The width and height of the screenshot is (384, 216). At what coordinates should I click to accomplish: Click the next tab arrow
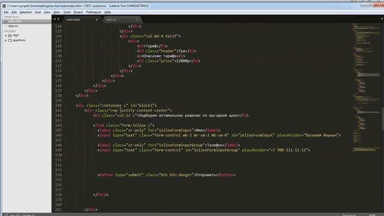pos(58,19)
